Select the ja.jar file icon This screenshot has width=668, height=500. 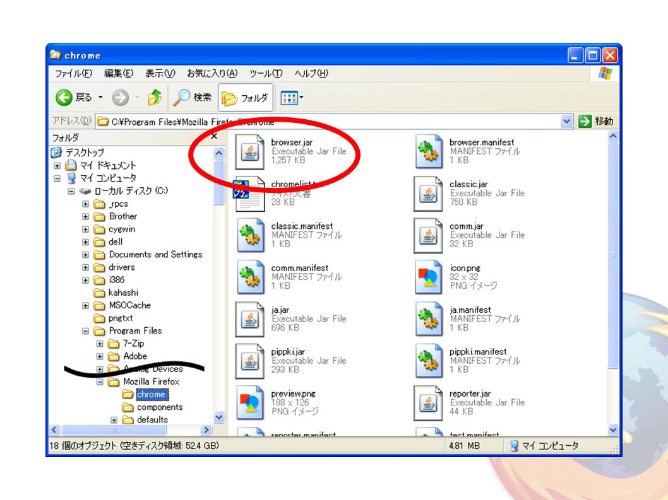pos(250,319)
